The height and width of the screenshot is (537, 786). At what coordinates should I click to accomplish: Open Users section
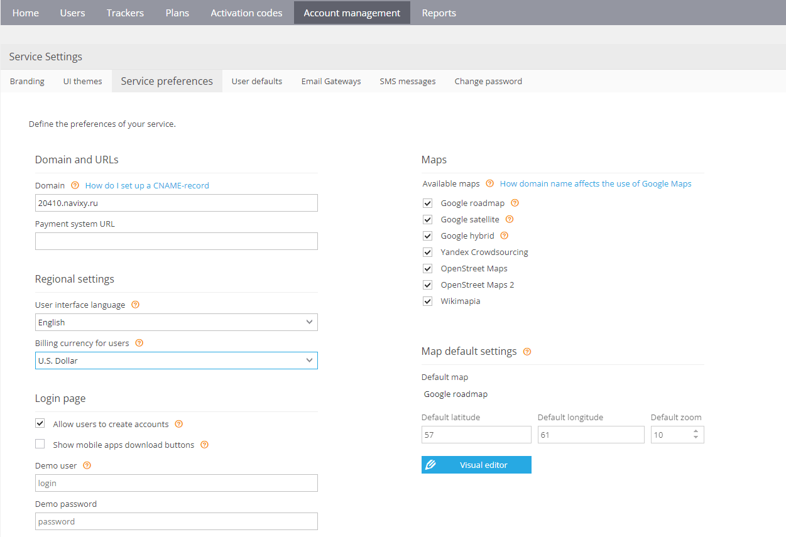(x=72, y=13)
